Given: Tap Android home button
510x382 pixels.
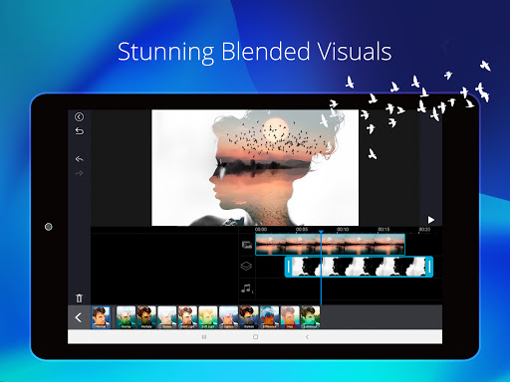Looking at the screenshot, I should (255, 337).
